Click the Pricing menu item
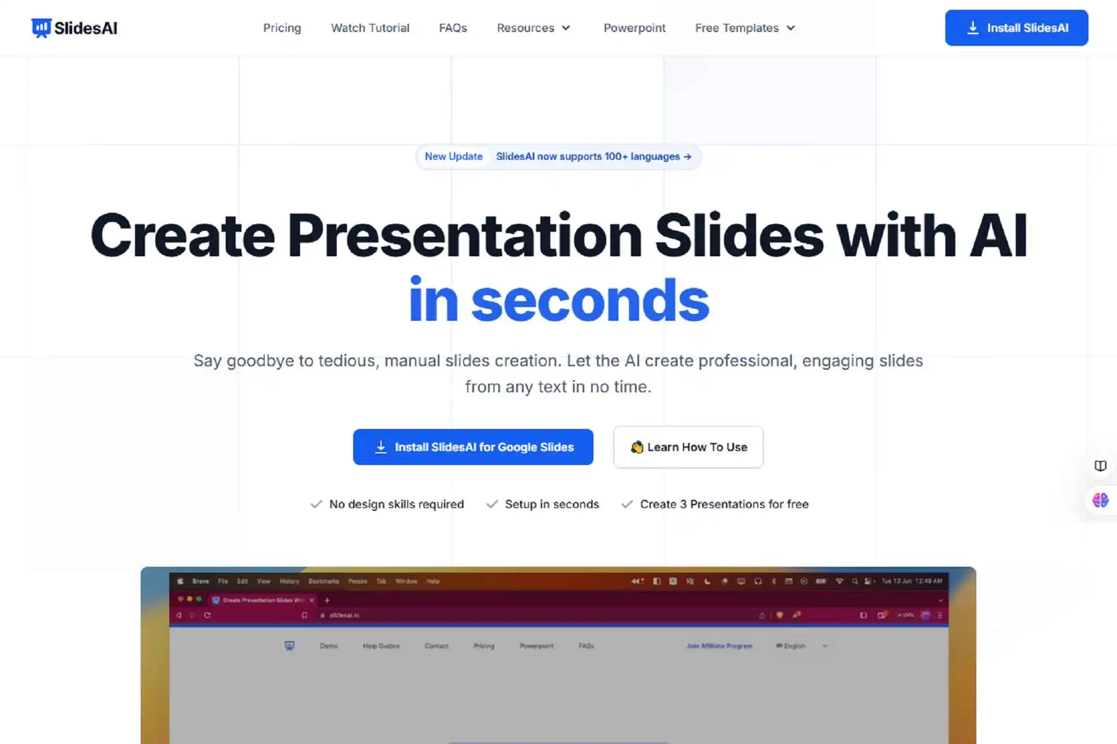This screenshot has height=744, width=1117. pyautogui.click(x=282, y=27)
